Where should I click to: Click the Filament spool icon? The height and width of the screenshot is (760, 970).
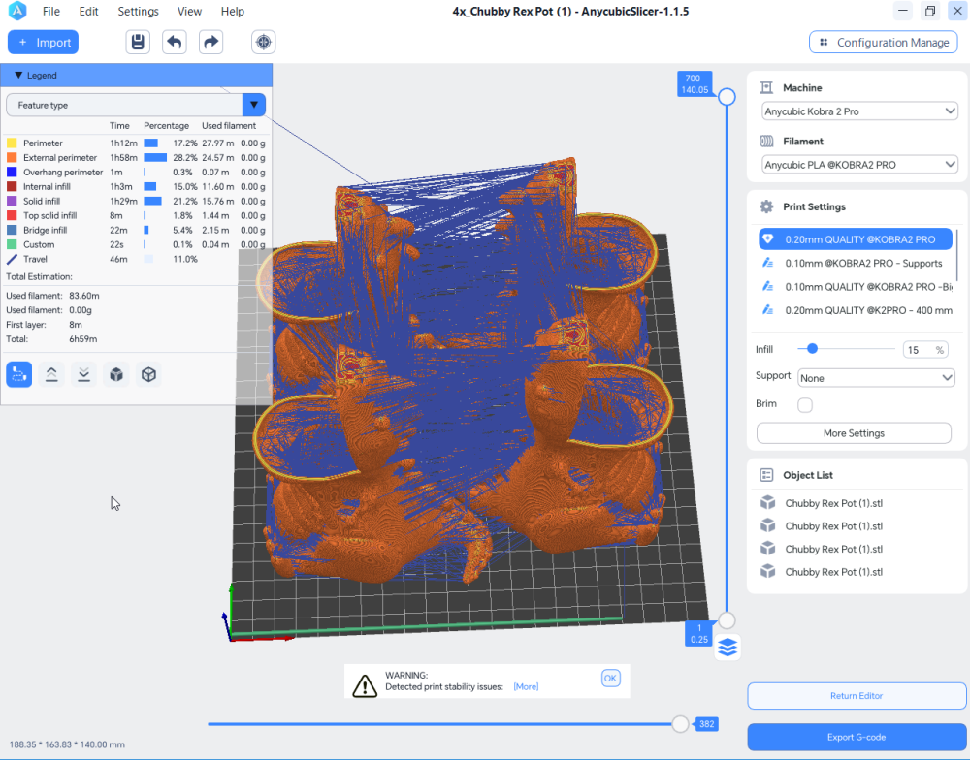coord(766,141)
